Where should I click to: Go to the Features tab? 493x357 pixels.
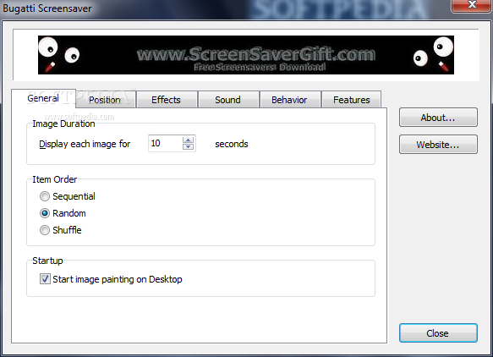pos(352,100)
